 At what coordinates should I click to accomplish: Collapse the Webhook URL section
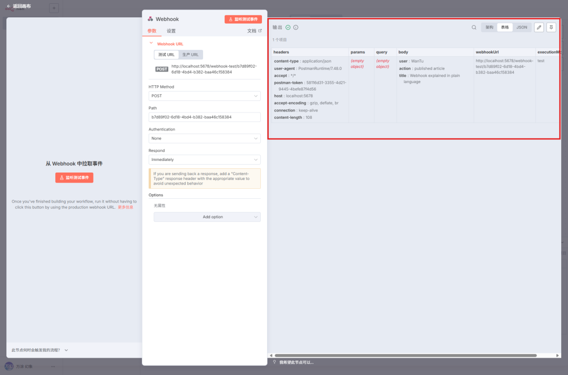[x=151, y=44]
